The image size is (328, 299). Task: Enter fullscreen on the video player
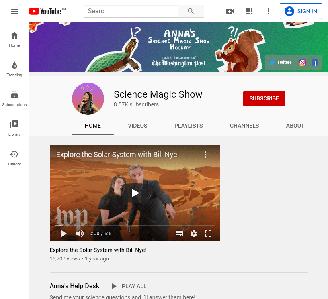208,234
